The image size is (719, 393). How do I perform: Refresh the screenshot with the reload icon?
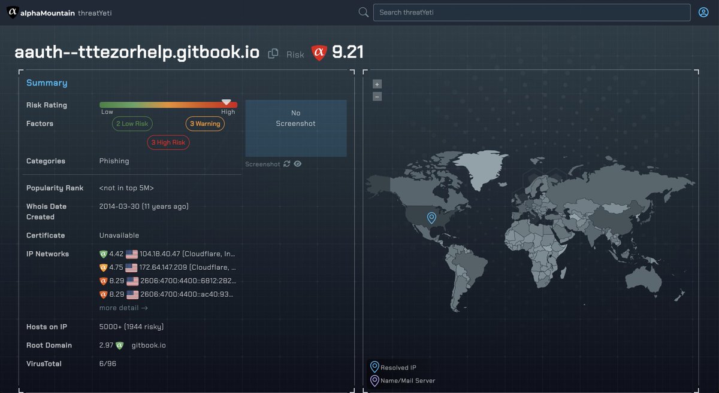click(x=287, y=164)
